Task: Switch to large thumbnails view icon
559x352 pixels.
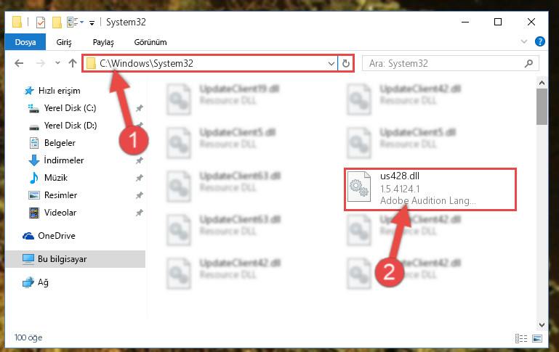Action: coord(537,338)
